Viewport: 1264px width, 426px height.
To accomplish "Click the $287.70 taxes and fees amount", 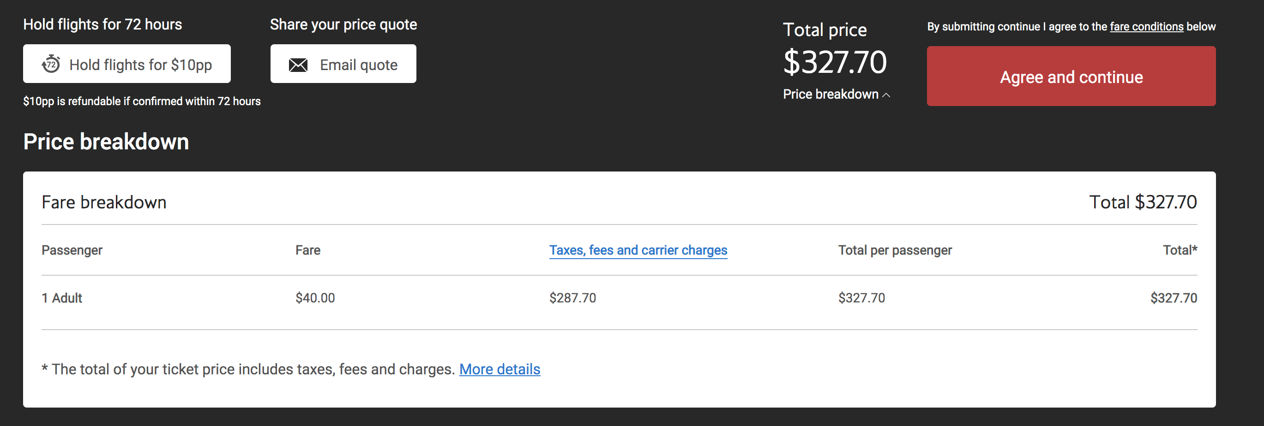I will 572,298.
